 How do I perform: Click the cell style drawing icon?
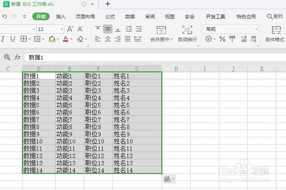tap(37, 39)
